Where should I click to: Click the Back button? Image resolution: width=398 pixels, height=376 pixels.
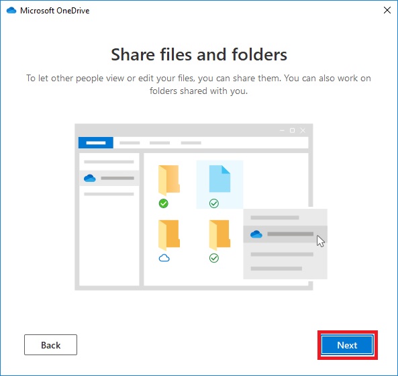pyautogui.click(x=50, y=344)
